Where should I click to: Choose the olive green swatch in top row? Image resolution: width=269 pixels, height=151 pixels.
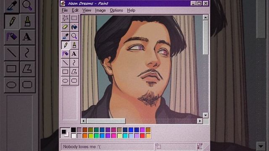click(x=91, y=130)
